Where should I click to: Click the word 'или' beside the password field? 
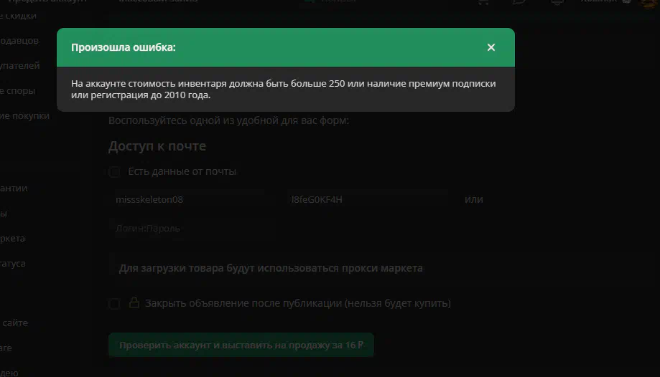473,200
